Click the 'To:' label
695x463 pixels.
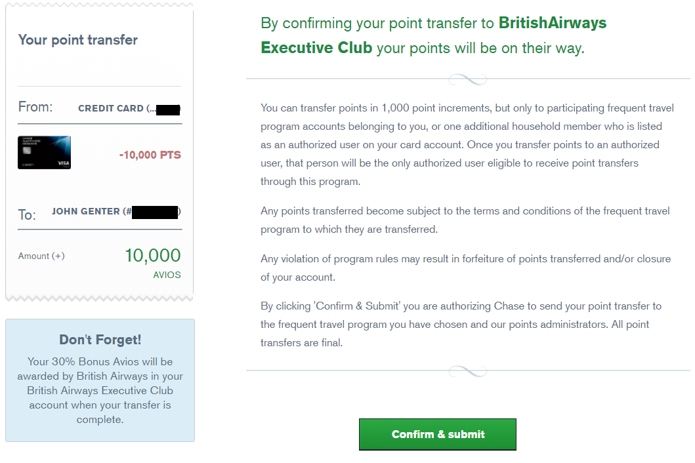tap(27, 214)
